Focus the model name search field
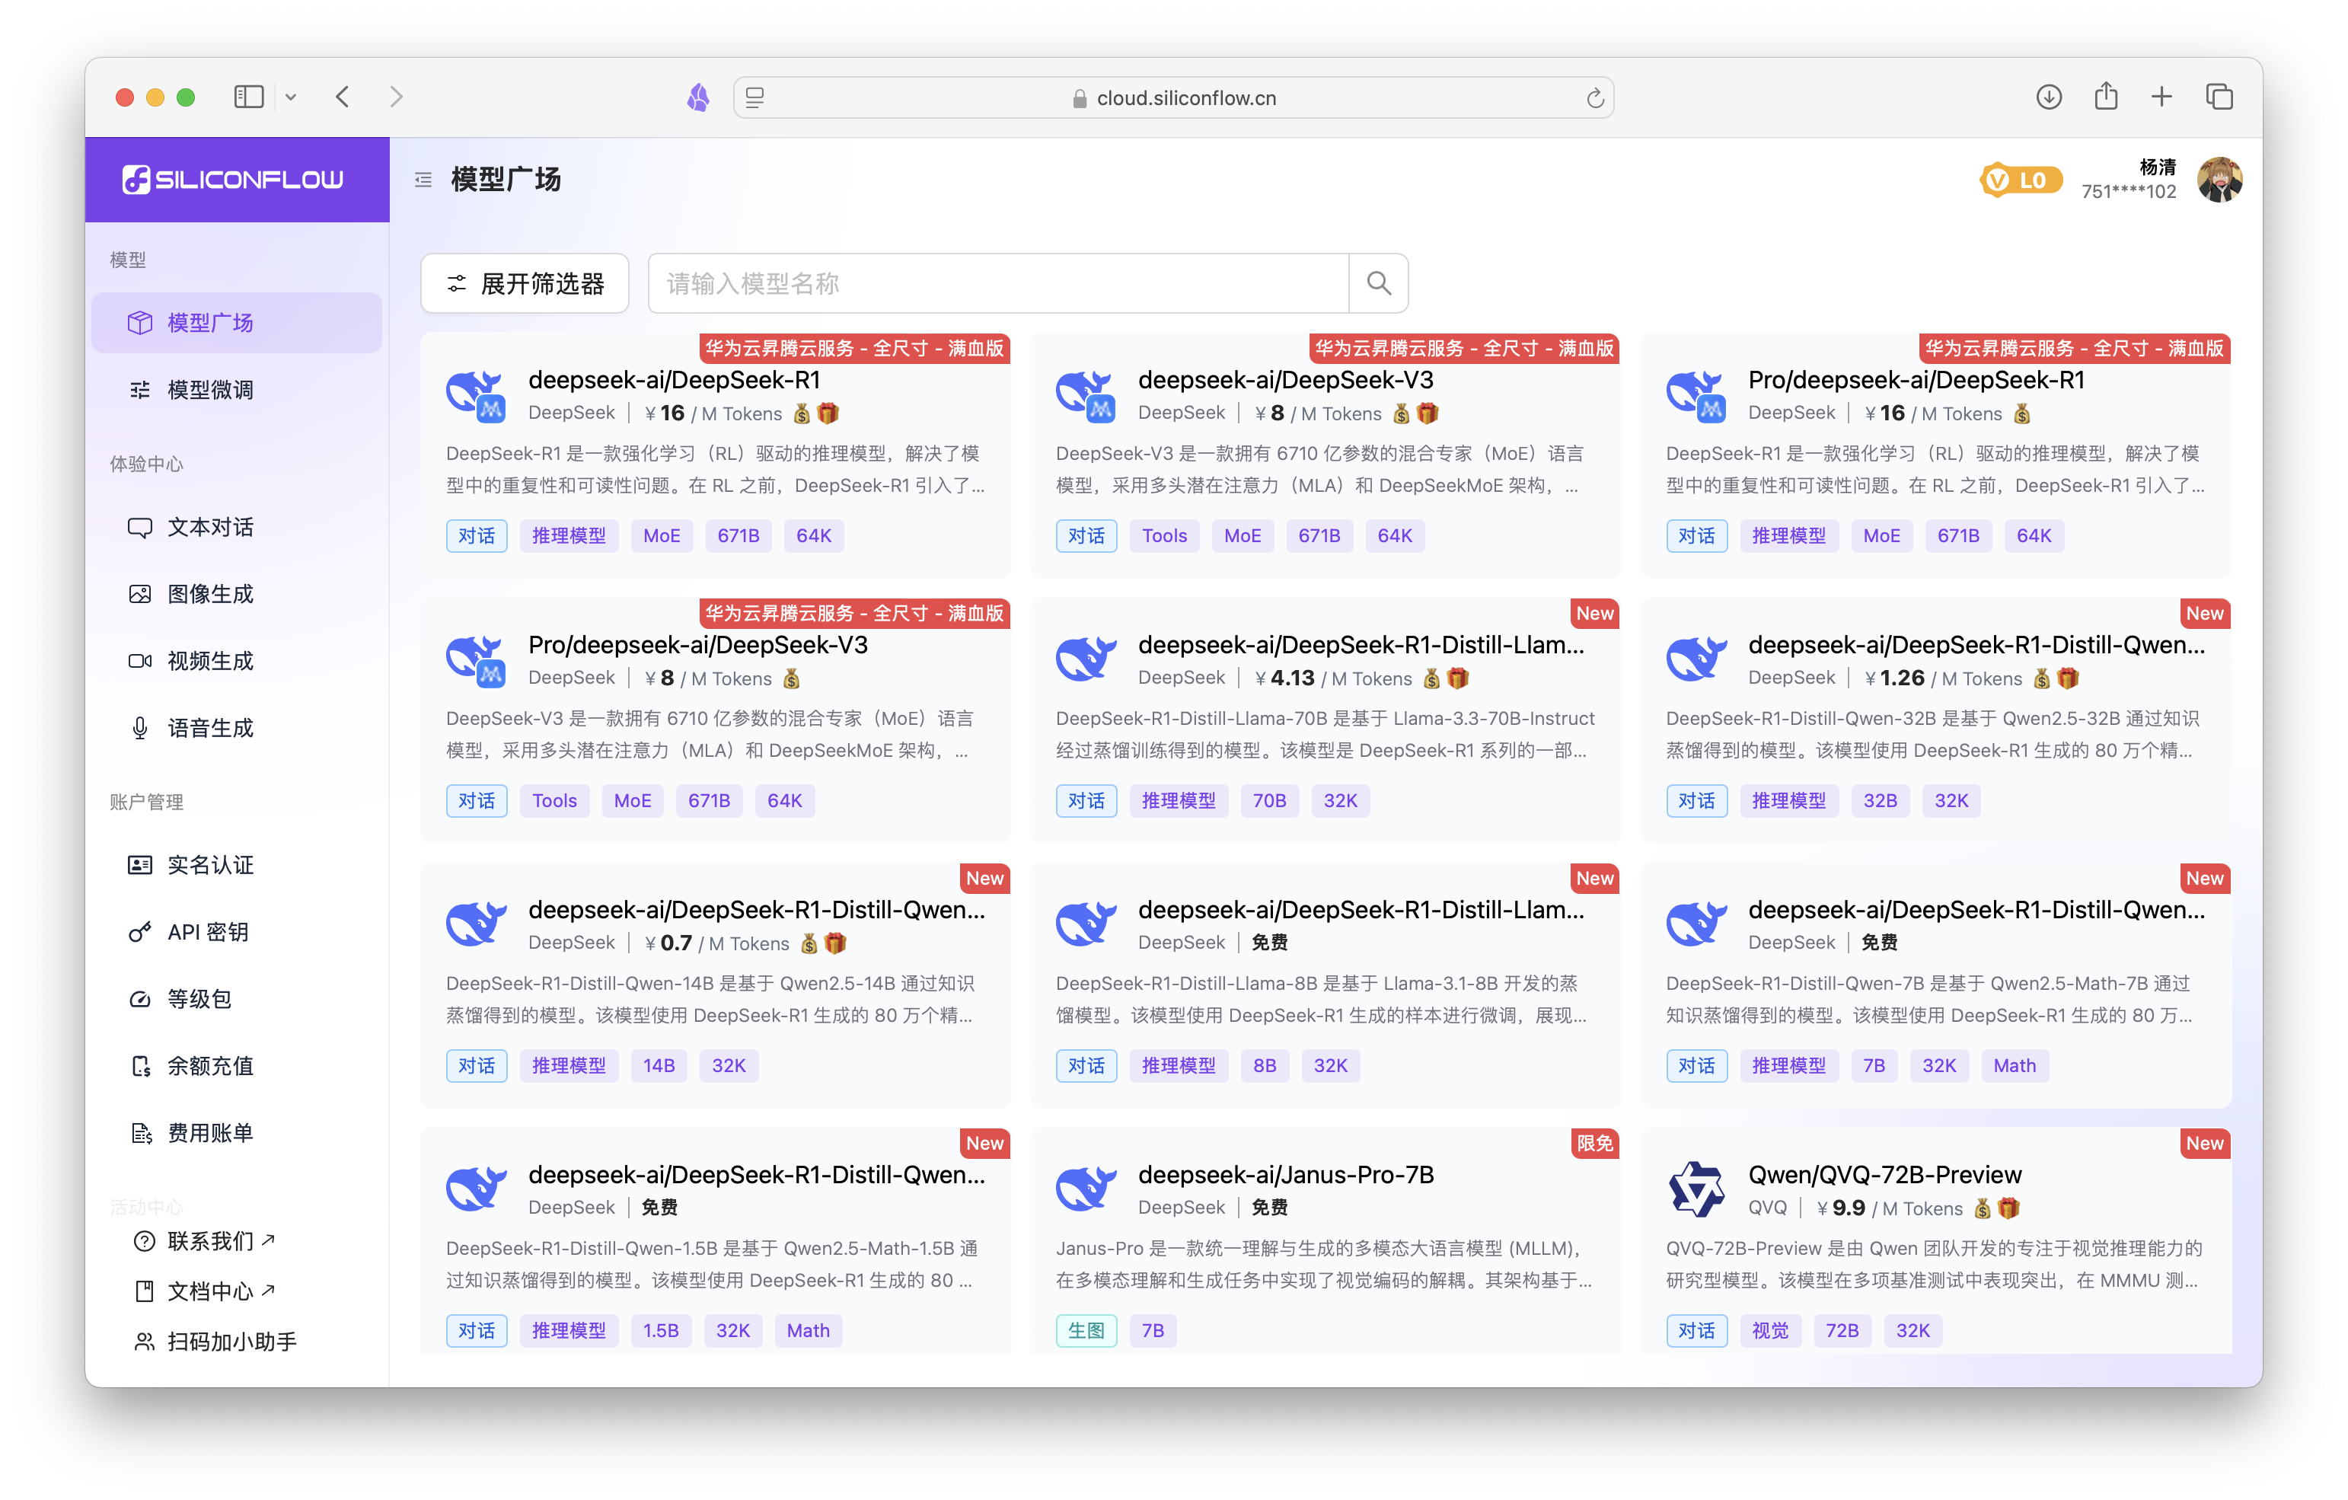Image resolution: width=2348 pixels, height=1500 pixels. coord(998,284)
